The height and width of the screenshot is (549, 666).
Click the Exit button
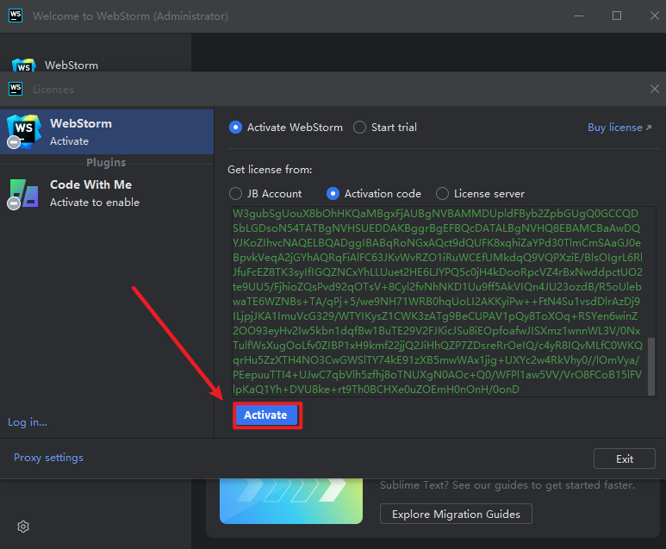(x=625, y=459)
